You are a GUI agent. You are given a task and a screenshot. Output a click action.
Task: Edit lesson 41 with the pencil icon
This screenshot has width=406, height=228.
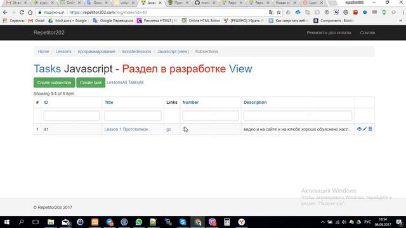(x=365, y=129)
